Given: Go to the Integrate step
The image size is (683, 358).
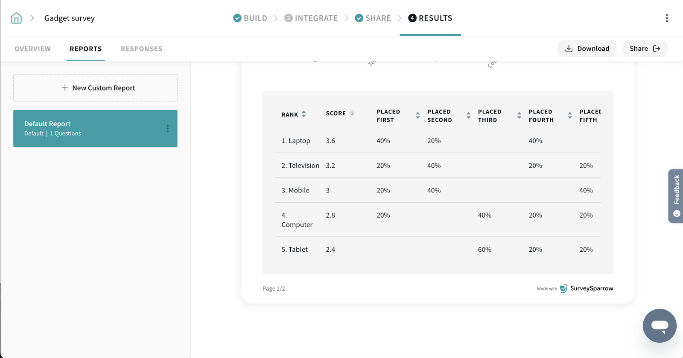Looking at the screenshot, I should [311, 18].
